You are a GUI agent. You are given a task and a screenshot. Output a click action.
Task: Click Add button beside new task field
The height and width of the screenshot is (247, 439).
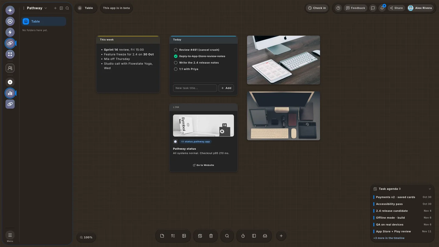click(x=226, y=88)
